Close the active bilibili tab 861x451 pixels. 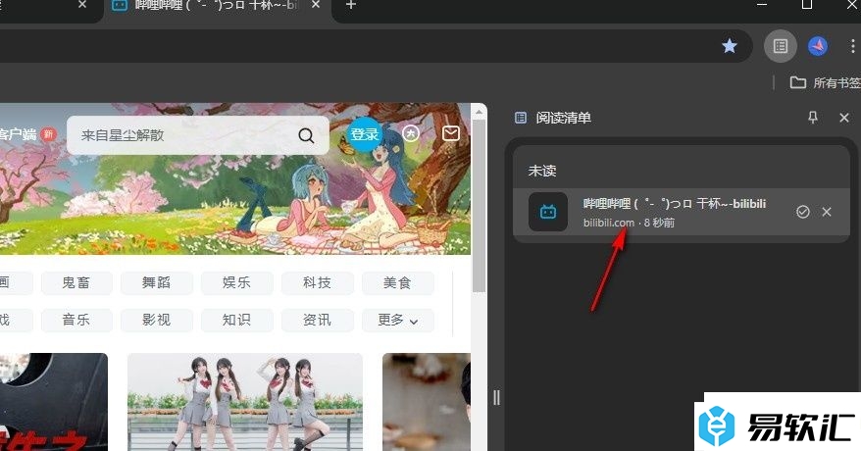point(314,6)
